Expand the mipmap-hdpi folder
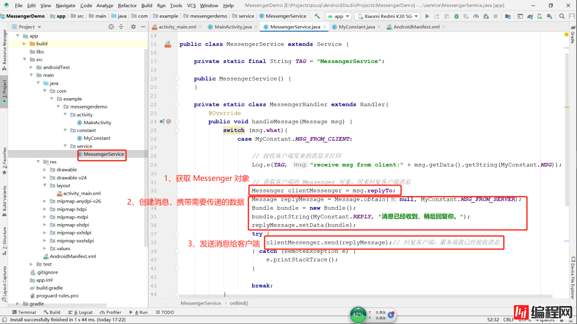Viewport: 577px width, 324px height. click(x=45, y=209)
